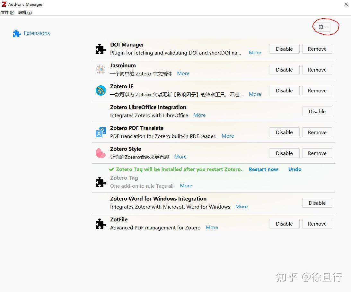This screenshot has width=351, height=292.
Task: Undo the Zotero Tag installation
Action: (x=294, y=169)
